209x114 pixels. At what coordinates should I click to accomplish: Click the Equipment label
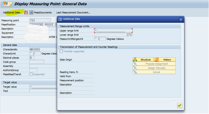click(x=8, y=33)
